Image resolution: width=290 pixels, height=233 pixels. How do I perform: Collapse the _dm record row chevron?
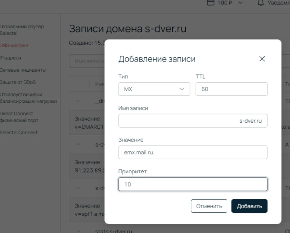click(x=78, y=101)
